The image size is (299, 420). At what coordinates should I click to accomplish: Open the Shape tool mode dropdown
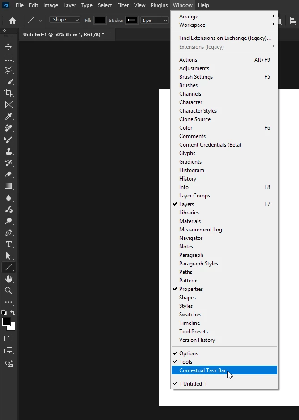[x=64, y=20]
